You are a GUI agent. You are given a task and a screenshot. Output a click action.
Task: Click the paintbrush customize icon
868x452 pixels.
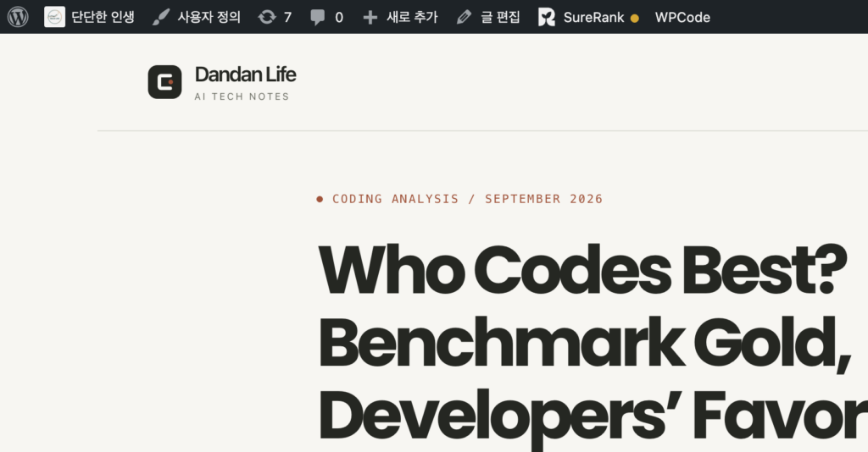(160, 17)
